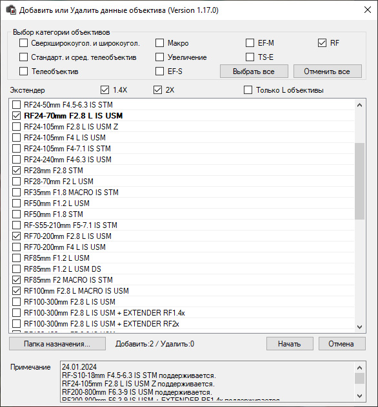
Task: Click the Отмена button
Action: (x=342, y=344)
